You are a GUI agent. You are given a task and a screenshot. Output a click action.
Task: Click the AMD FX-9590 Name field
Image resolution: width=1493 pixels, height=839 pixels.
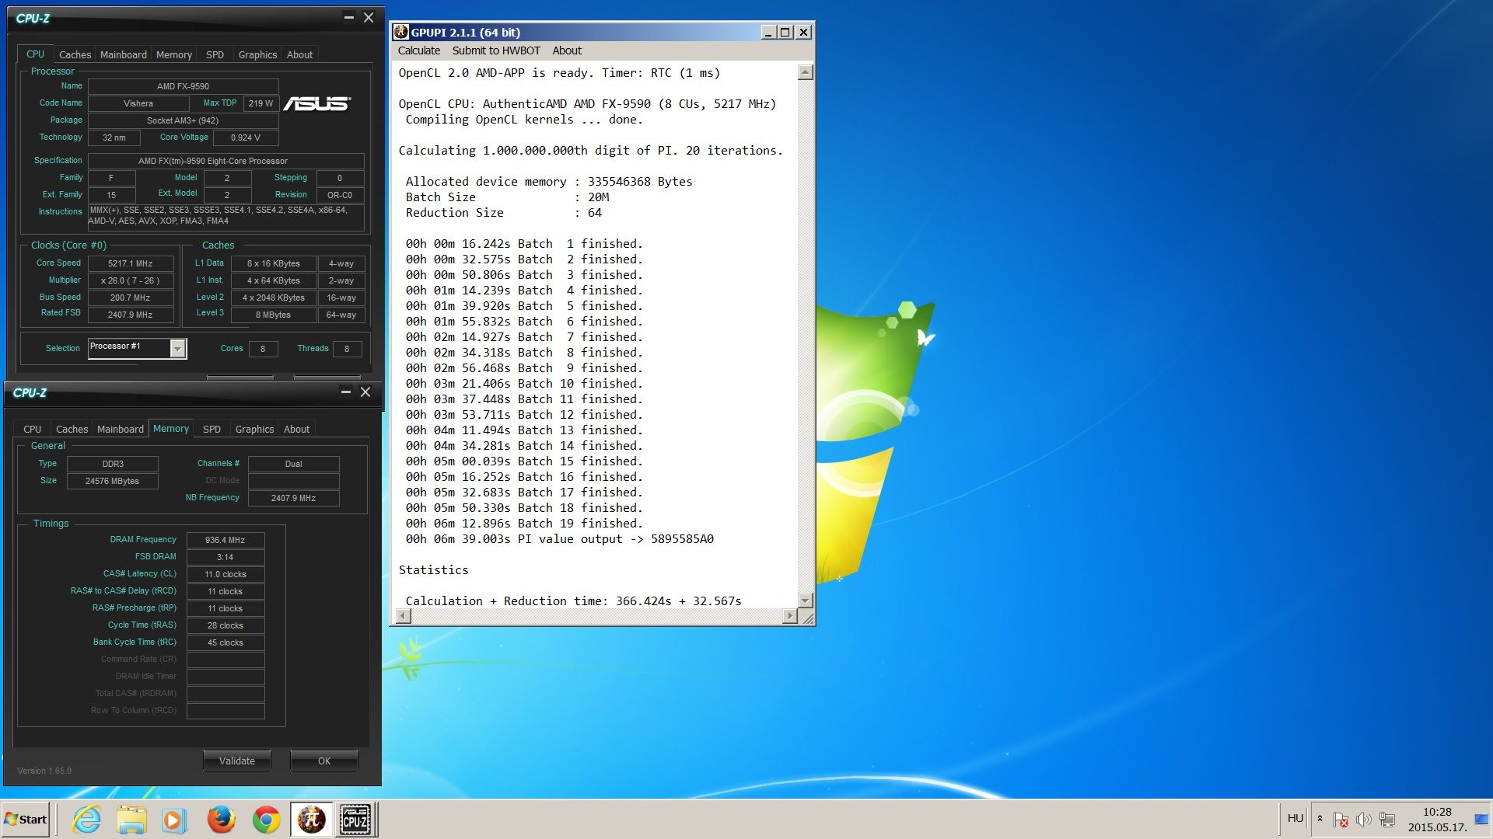click(x=183, y=86)
